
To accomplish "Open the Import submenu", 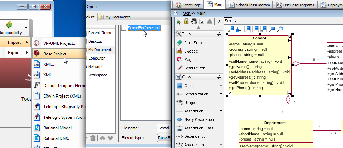I will 15,42.
